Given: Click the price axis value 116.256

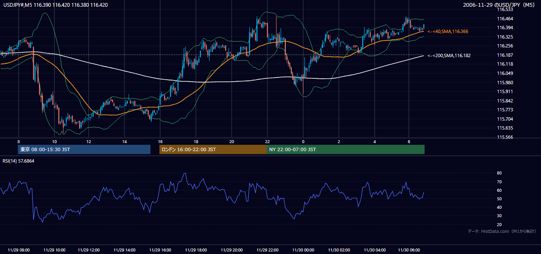Looking at the screenshot, I should point(505,46).
